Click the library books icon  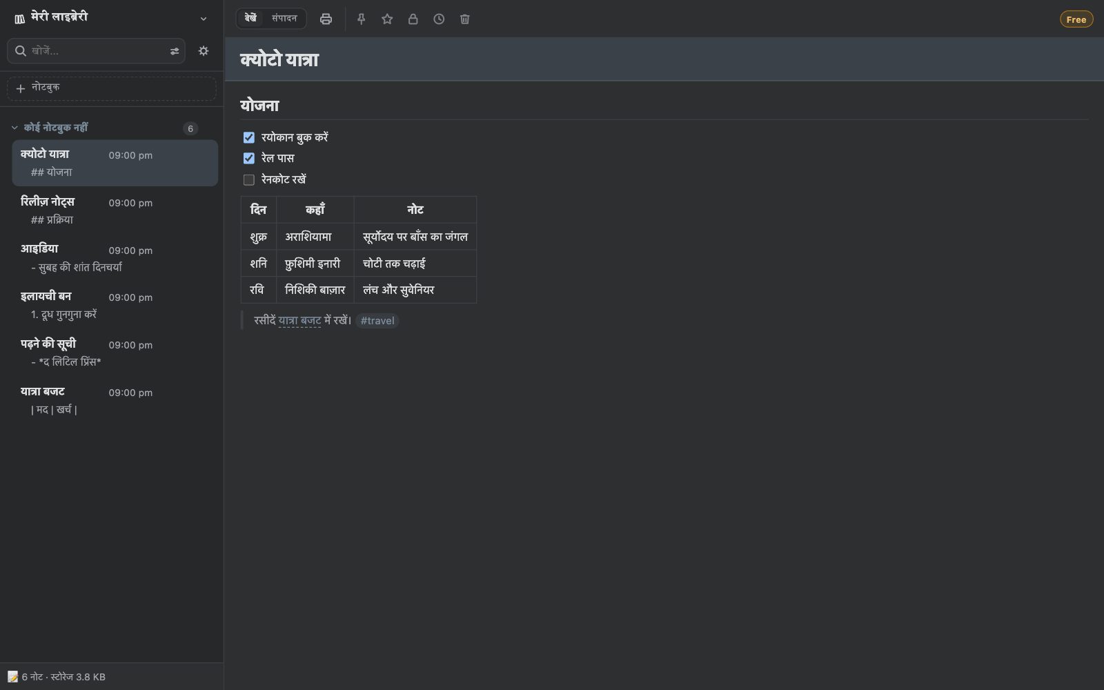(19, 19)
